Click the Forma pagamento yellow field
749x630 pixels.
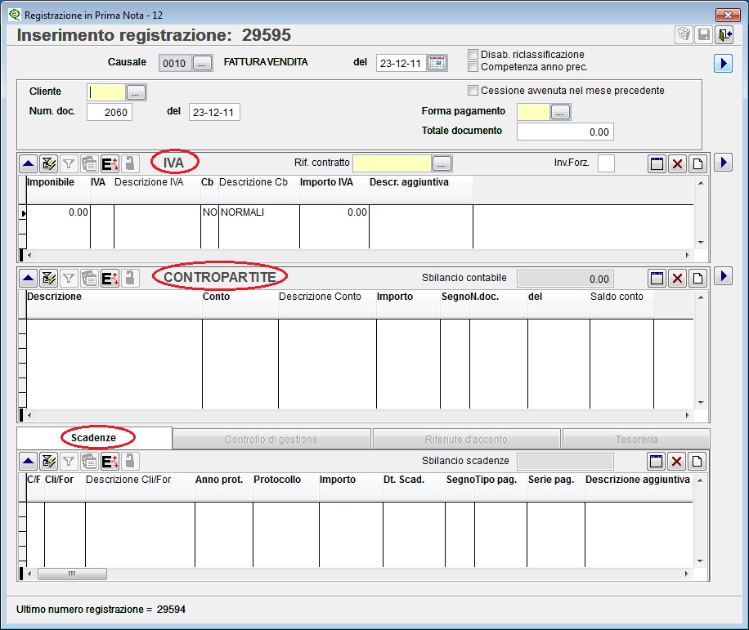[x=534, y=112]
